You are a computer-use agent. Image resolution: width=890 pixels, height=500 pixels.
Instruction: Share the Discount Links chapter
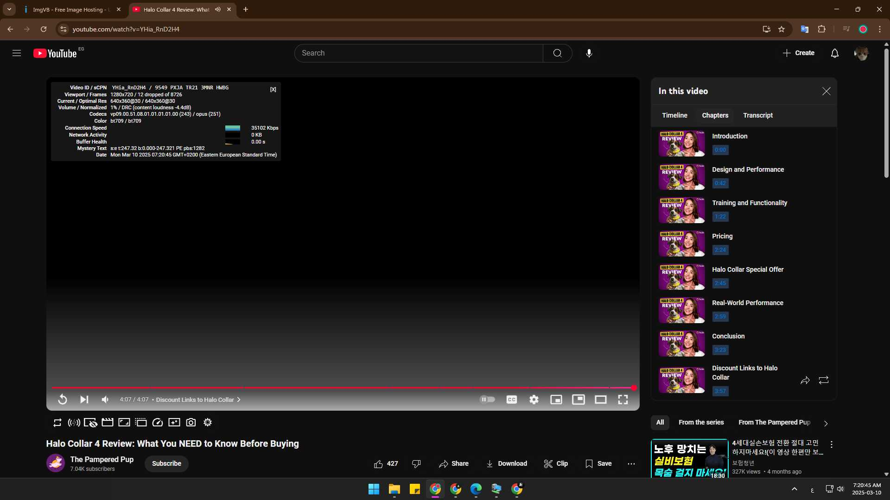[805, 381]
